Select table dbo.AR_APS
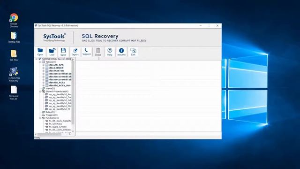The height and width of the screenshot is (169, 300). (x=56, y=65)
